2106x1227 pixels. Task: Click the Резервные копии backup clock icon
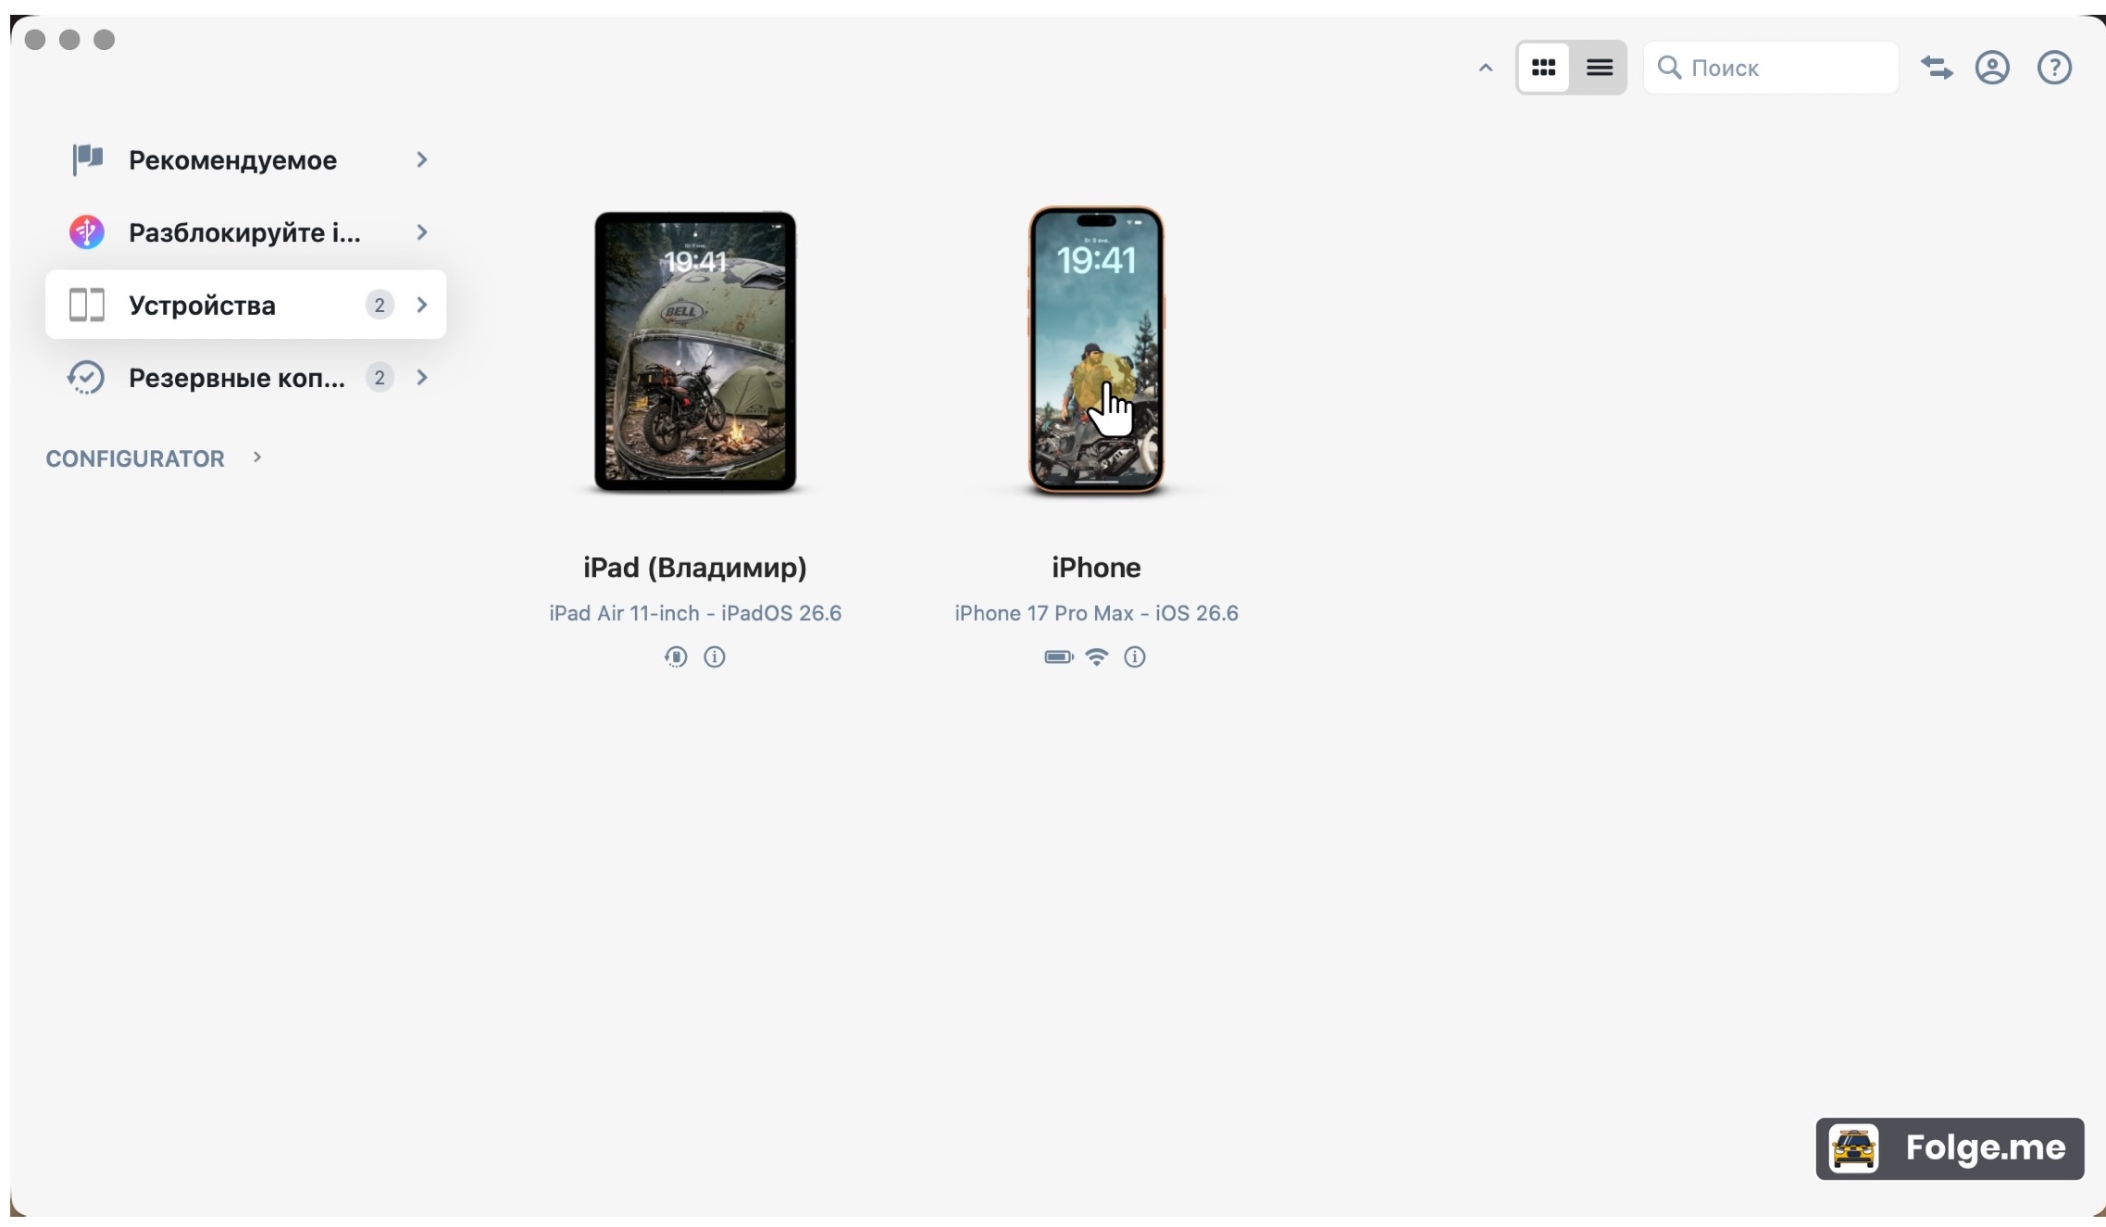coord(86,377)
